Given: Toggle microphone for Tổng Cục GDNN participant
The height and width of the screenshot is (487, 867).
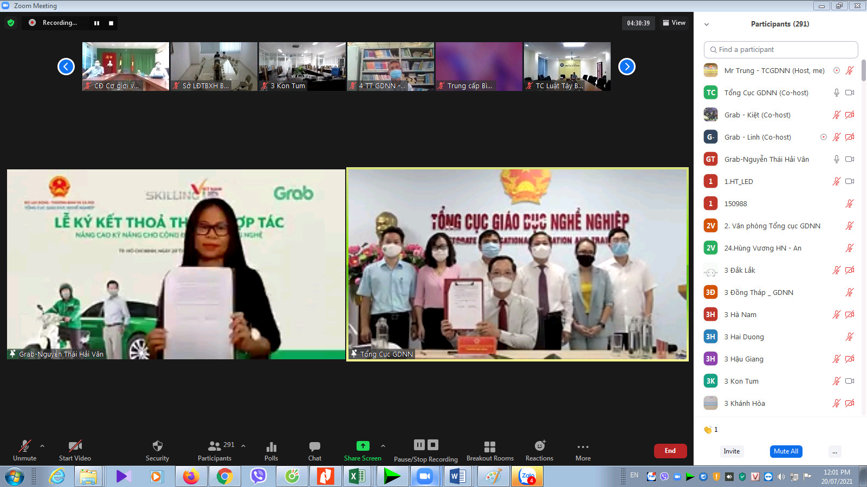Looking at the screenshot, I should tap(837, 93).
